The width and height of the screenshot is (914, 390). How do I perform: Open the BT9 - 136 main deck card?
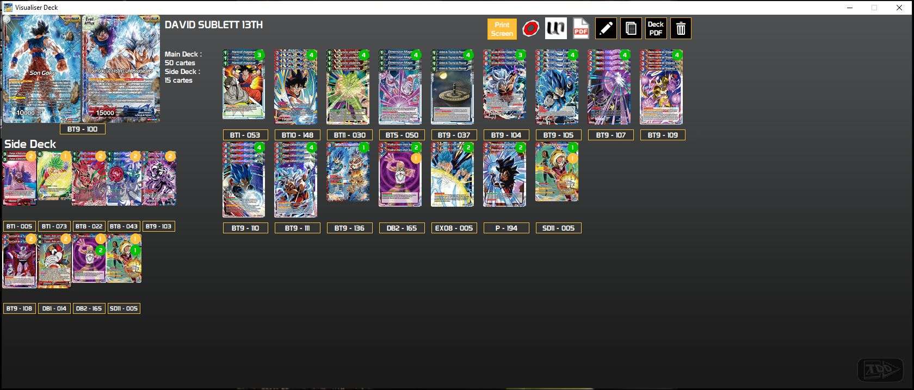pyautogui.click(x=348, y=172)
